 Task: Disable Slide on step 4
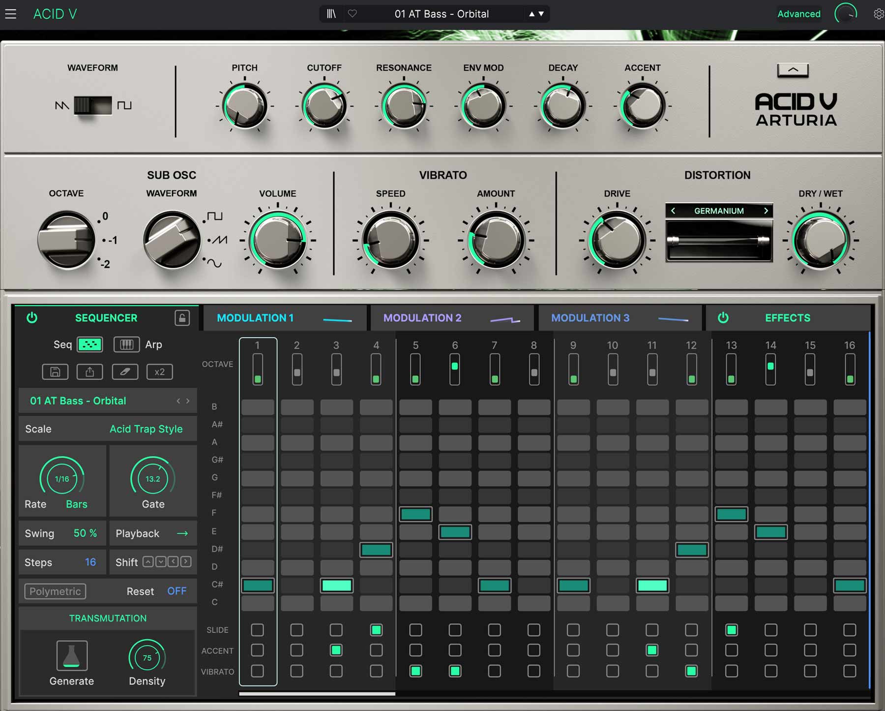coord(376,630)
